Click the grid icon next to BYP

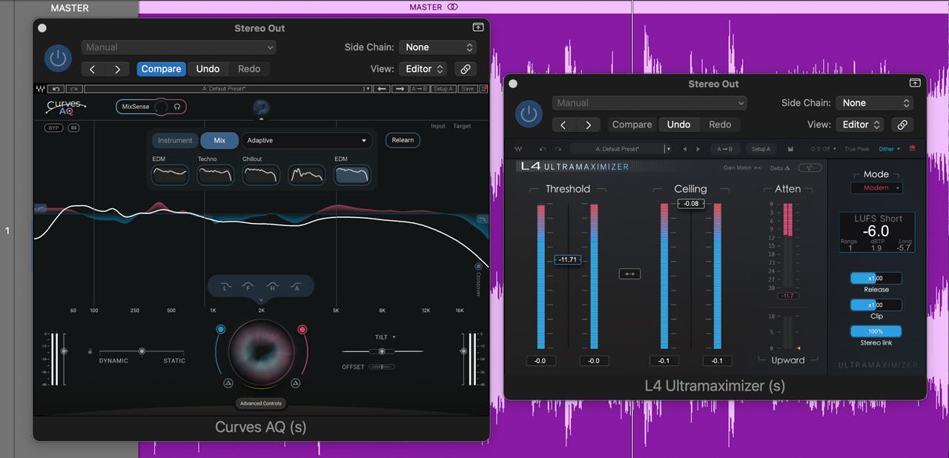74,127
